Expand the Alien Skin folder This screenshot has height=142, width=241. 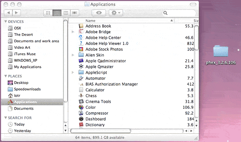[73, 55]
